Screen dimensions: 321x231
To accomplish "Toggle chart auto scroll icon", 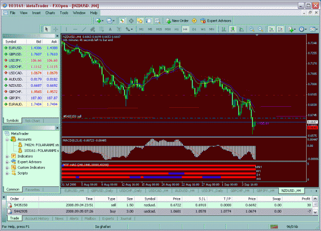I will pos(272,29).
